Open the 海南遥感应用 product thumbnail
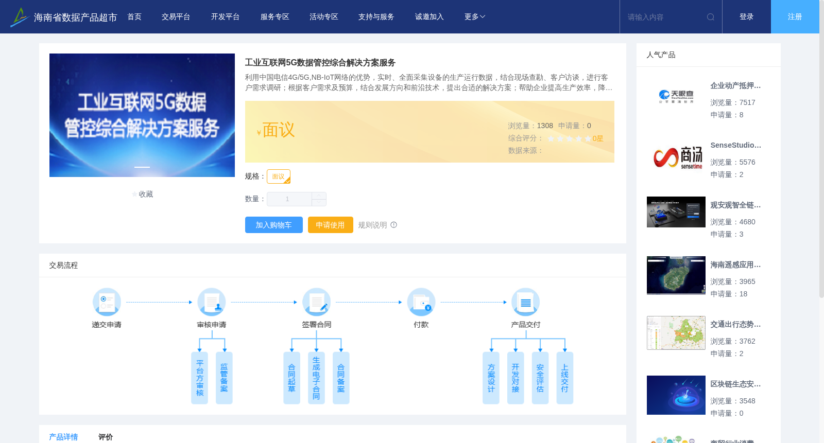824x443 pixels. click(x=676, y=275)
